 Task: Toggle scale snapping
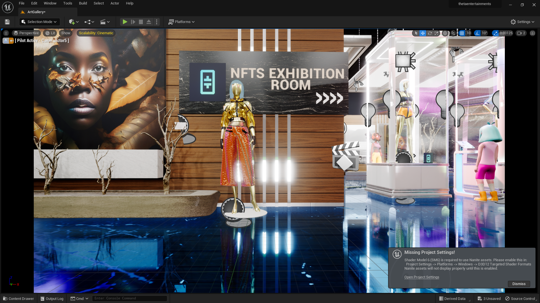pyautogui.click(x=495, y=33)
